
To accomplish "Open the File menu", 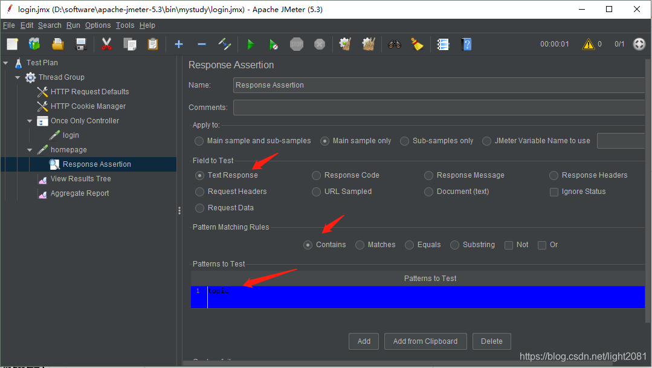I will pyautogui.click(x=8, y=25).
